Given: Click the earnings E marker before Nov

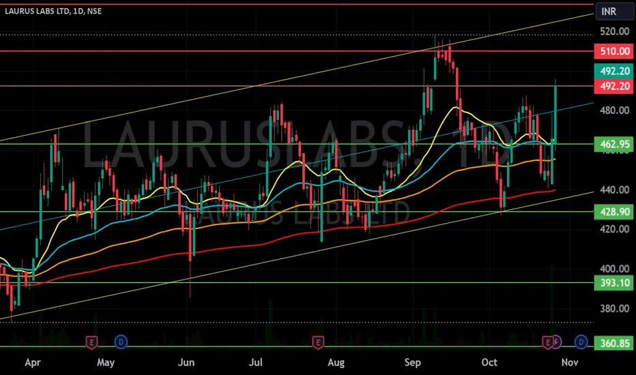Looking at the screenshot, I should coord(548,342).
